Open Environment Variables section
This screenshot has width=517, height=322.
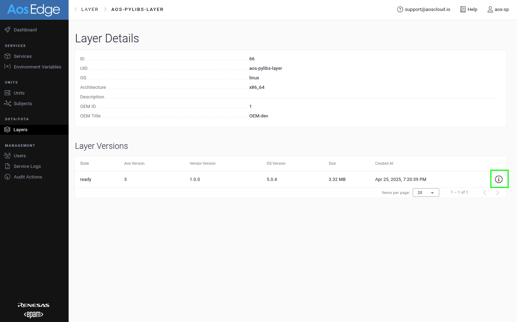8,67
